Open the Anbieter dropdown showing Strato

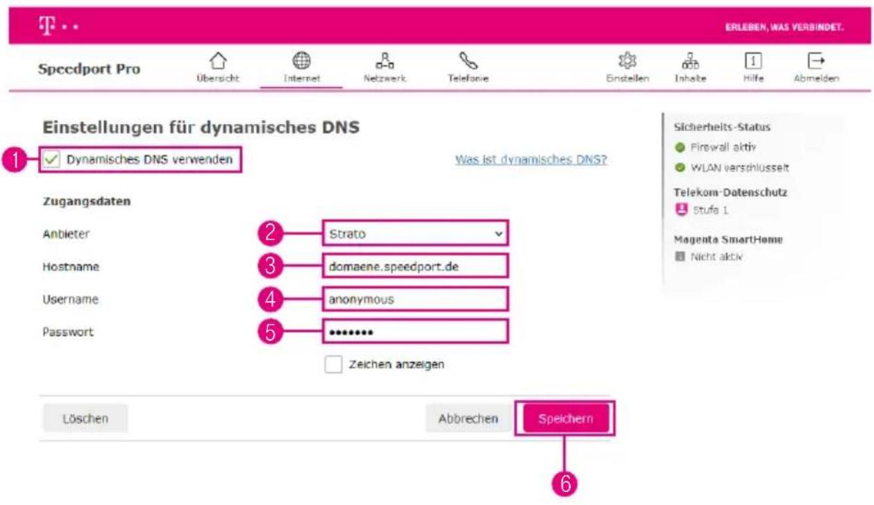click(415, 234)
